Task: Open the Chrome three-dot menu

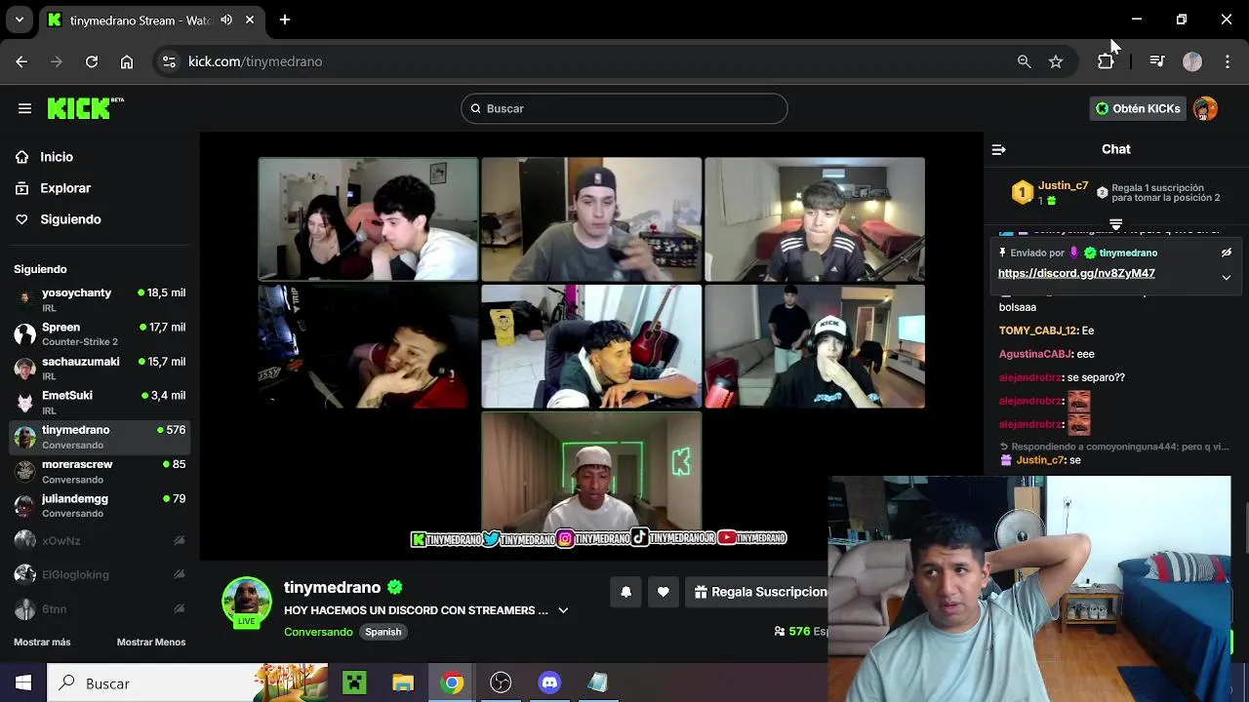Action: point(1228,61)
